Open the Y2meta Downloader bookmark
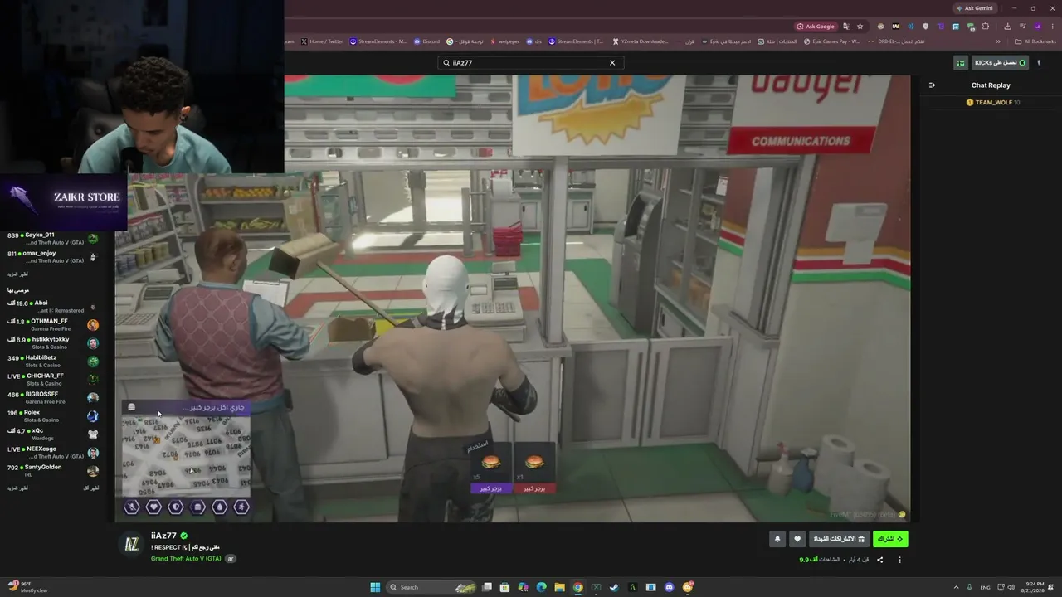 [x=640, y=41]
